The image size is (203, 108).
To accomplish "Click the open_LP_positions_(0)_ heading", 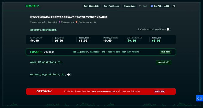I will tap(47, 62).
